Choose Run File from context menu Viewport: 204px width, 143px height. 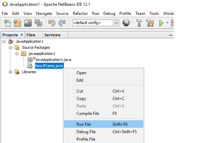coord(84,124)
